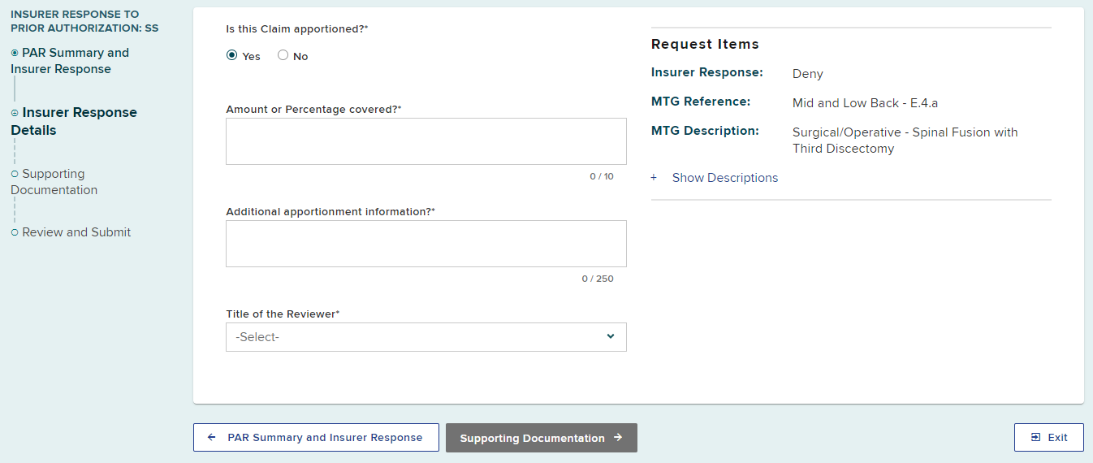
Task: Click the left arrow icon on back button
Action: [212, 437]
